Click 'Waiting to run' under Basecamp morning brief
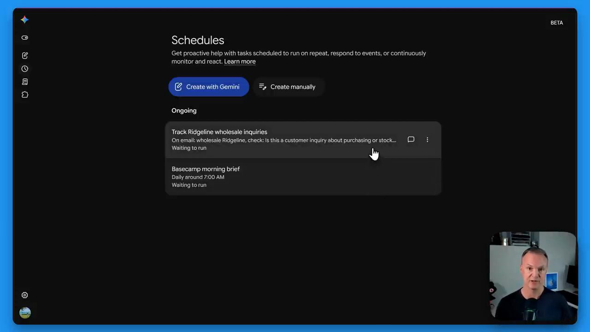The image size is (590, 332). pyautogui.click(x=189, y=185)
